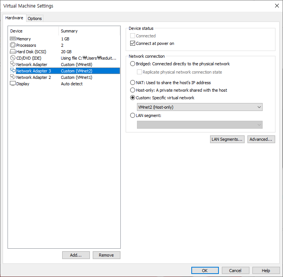Image resolution: width=283 pixels, height=277 pixels.
Task: Click the icon beside Network Adapter (VMnet8)
Action: pos(12,64)
